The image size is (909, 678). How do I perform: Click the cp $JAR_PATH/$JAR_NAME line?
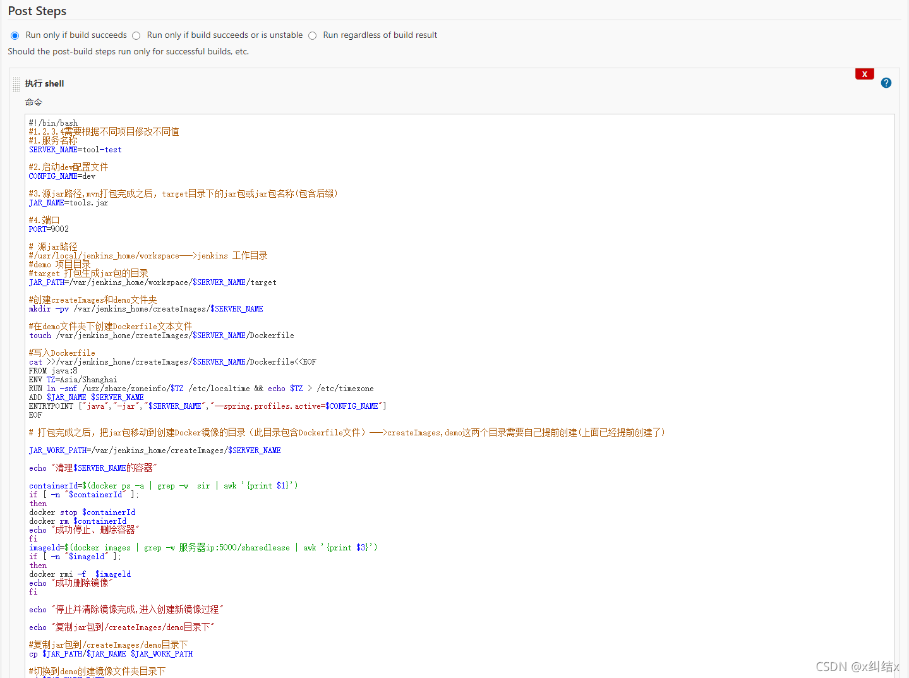tap(111, 654)
